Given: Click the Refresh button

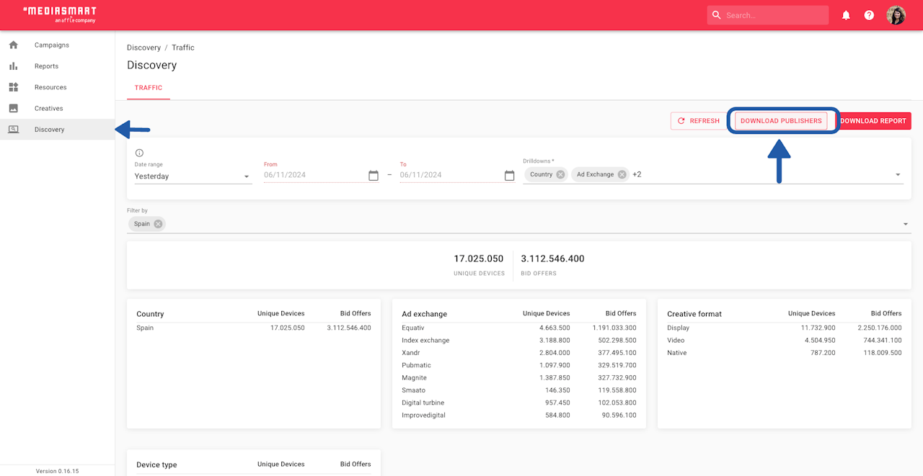Looking at the screenshot, I should [698, 121].
